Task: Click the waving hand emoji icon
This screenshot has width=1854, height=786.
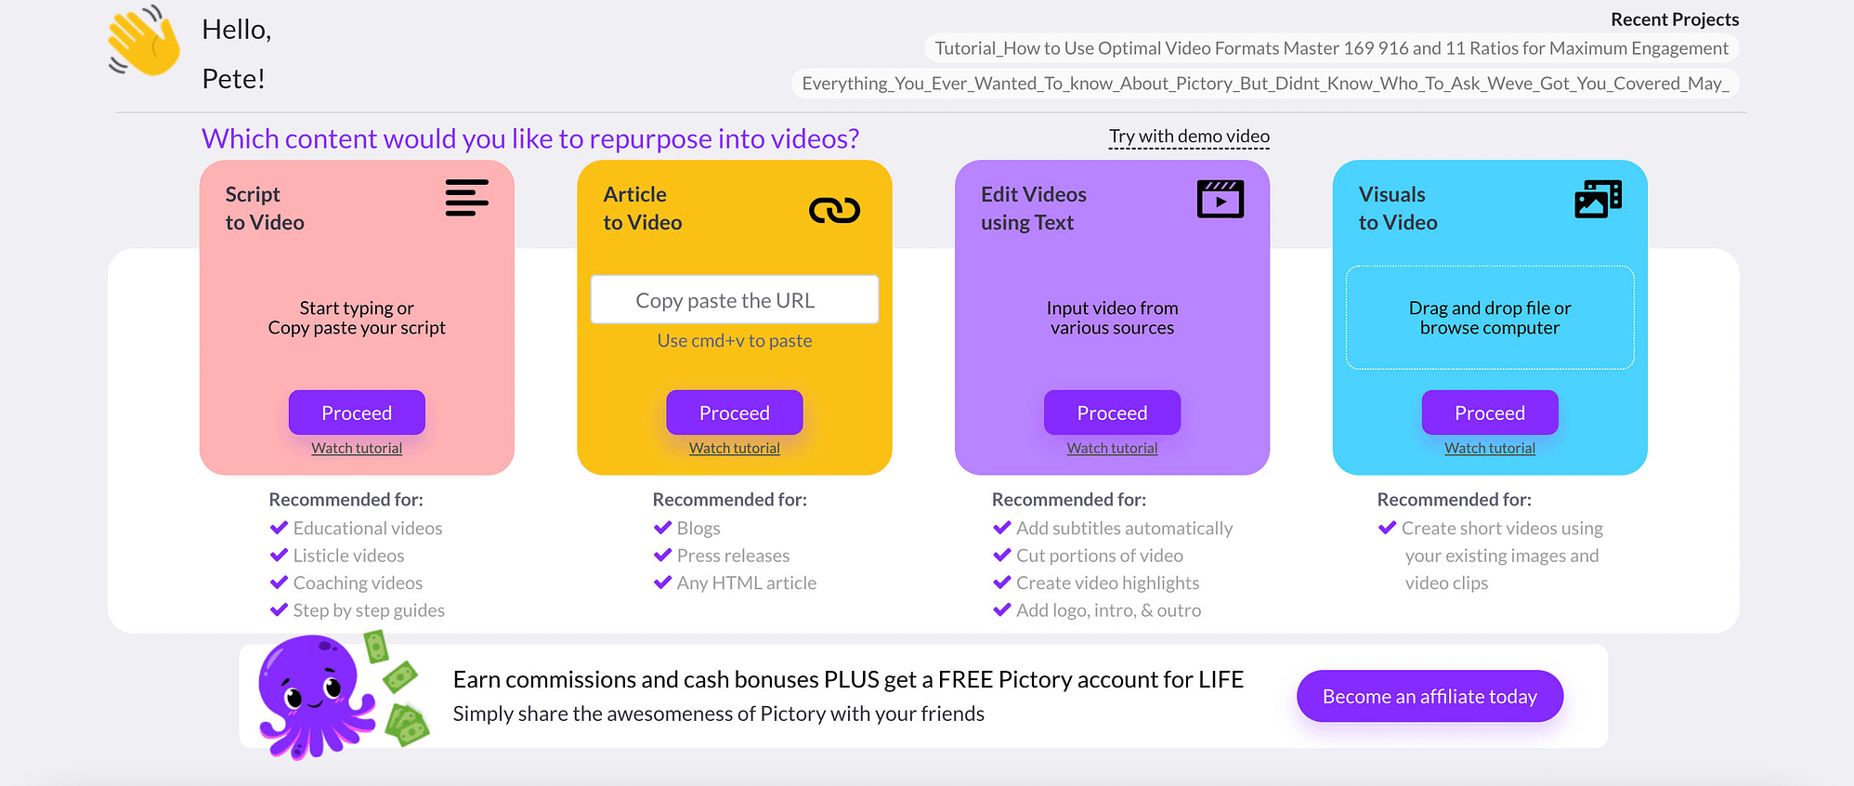Action: (x=143, y=42)
